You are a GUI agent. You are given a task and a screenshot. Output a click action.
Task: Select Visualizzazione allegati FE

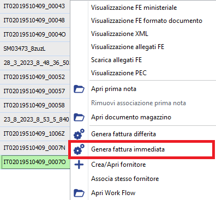point(128,47)
